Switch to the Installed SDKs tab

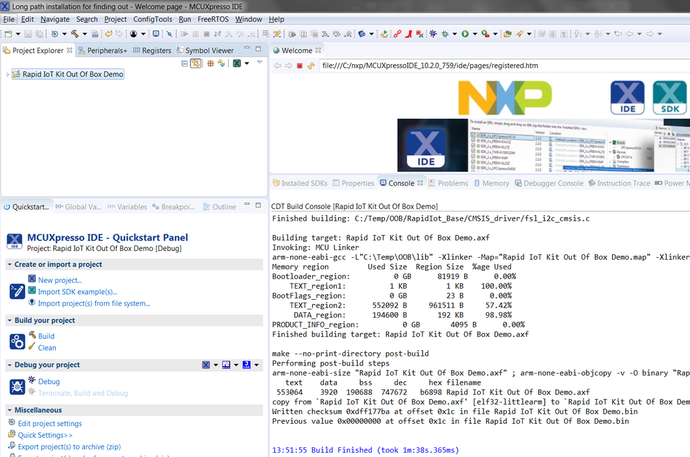tap(300, 183)
